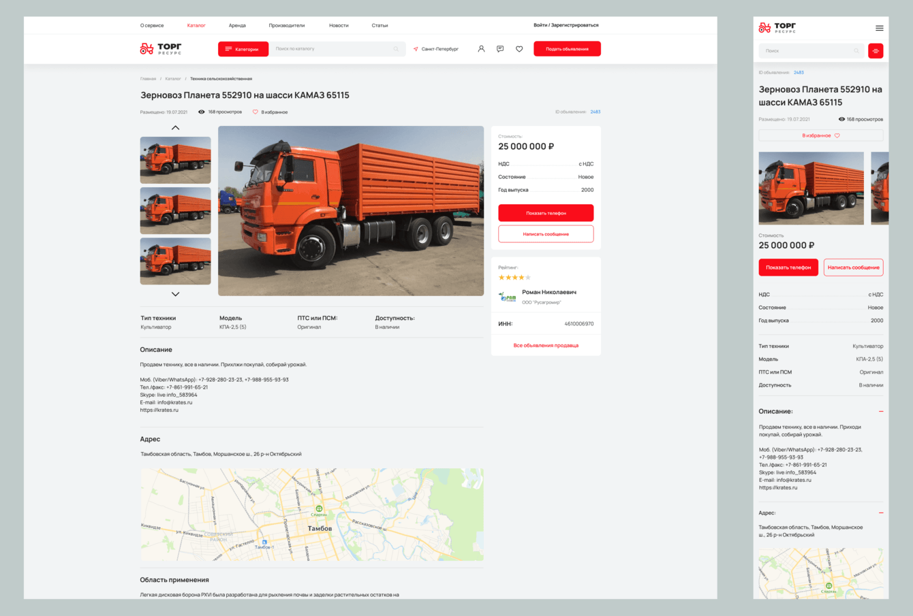Click Показать телефон in the desktop price card
913x616 pixels.
546,213
